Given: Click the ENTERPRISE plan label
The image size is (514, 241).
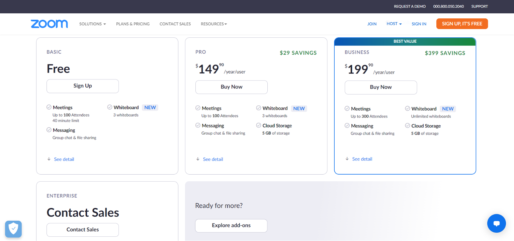Looking at the screenshot, I should point(62,196).
